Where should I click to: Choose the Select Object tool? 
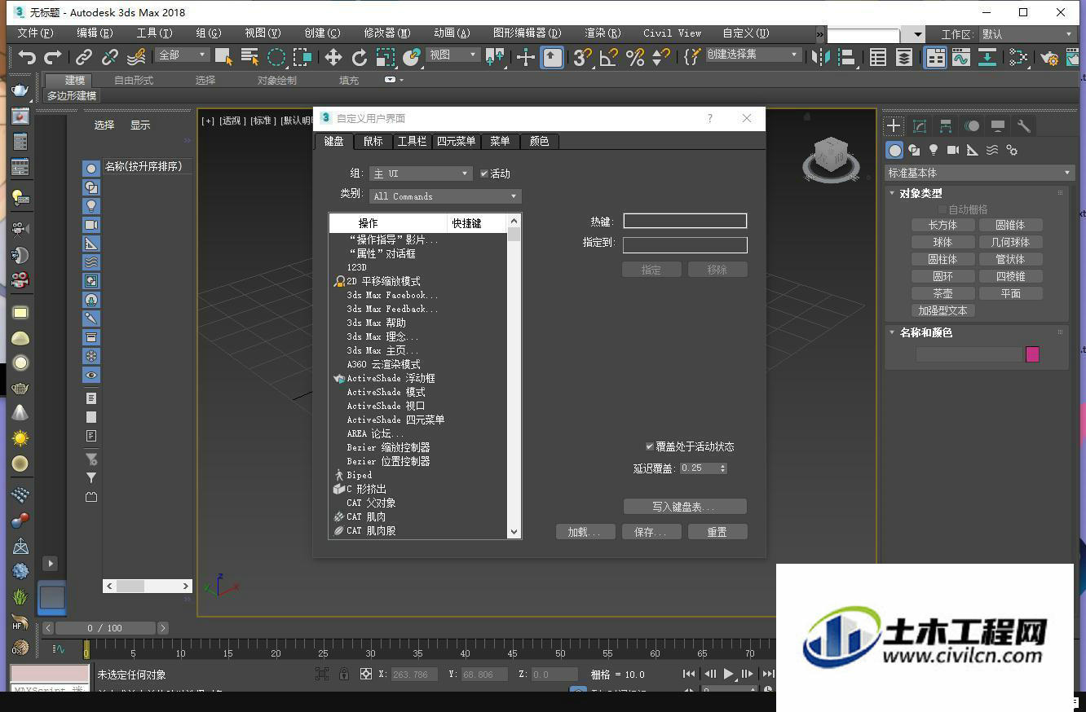223,57
